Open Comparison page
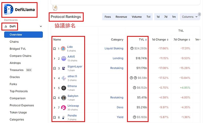 coord(18,98)
